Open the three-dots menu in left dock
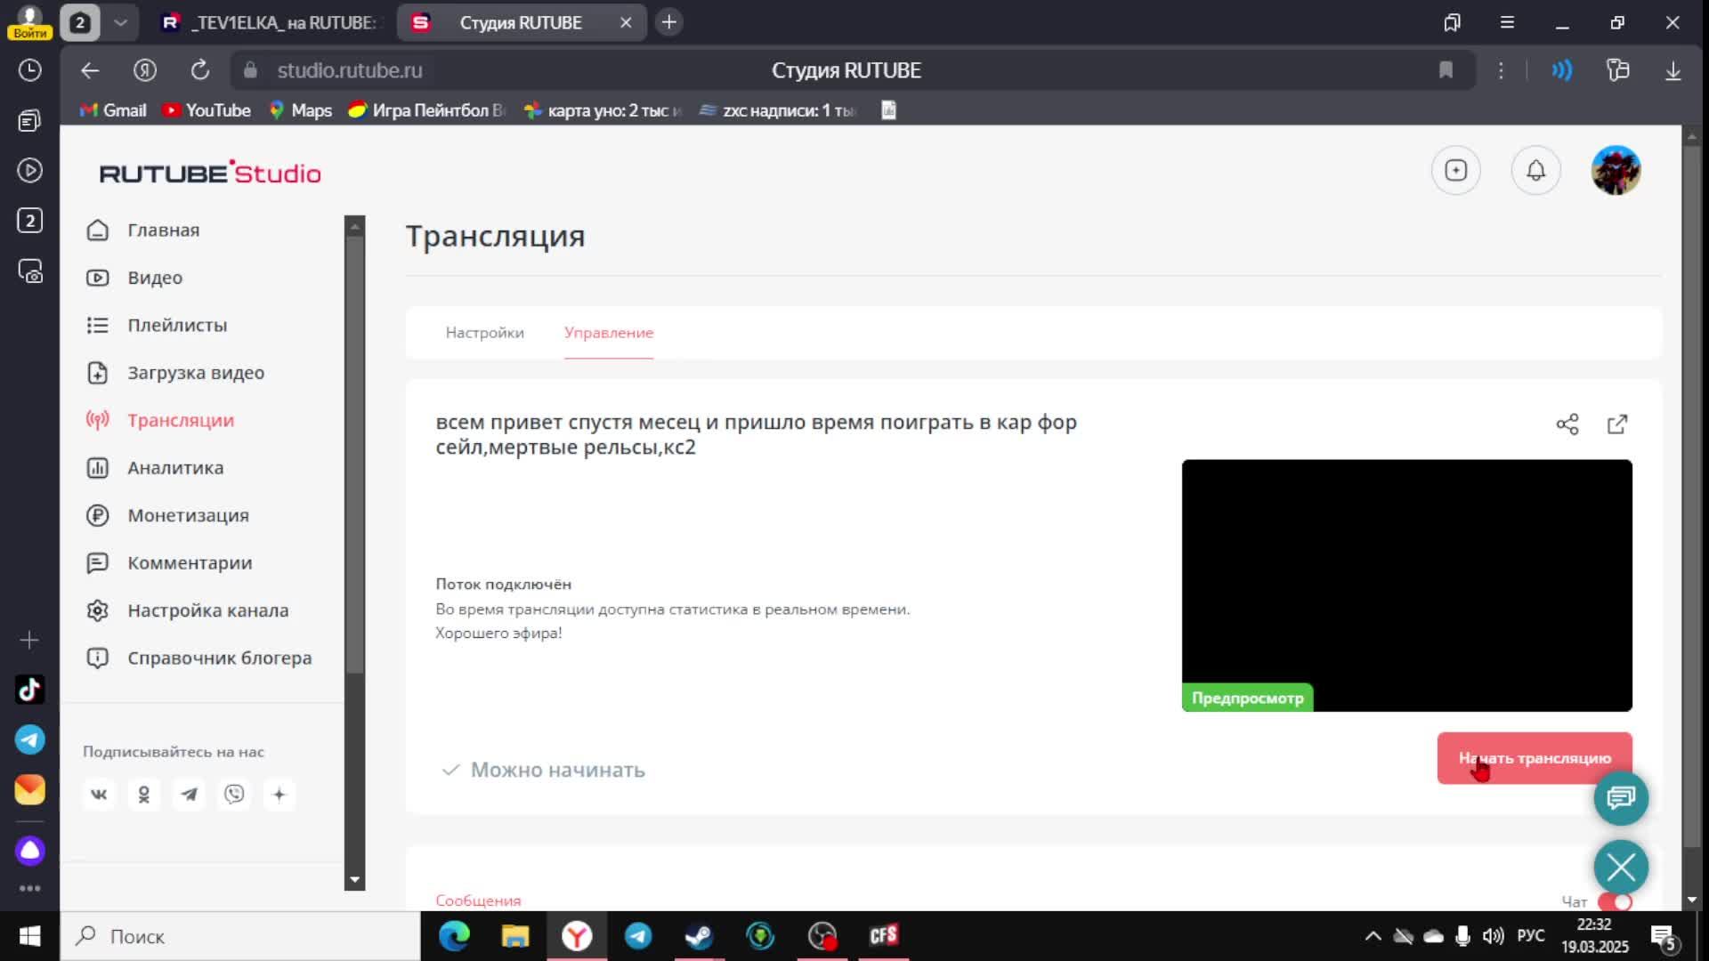This screenshot has height=961, width=1709. click(x=29, y=888)
